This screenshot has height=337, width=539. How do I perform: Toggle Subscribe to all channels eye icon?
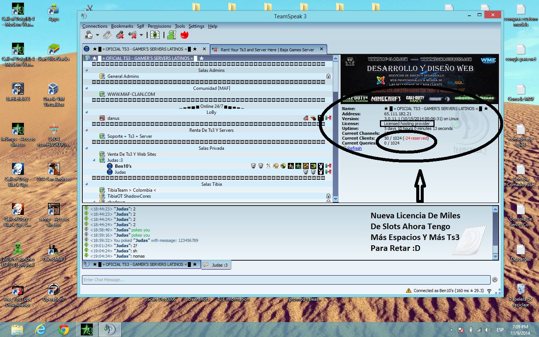[x=155, y=35]
